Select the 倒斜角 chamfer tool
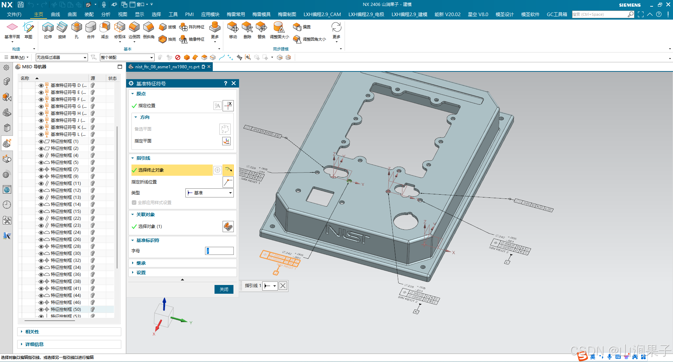 pos(149,30)
